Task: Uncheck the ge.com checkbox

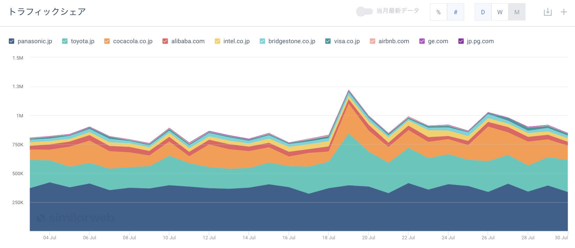Action: (422, 41)
